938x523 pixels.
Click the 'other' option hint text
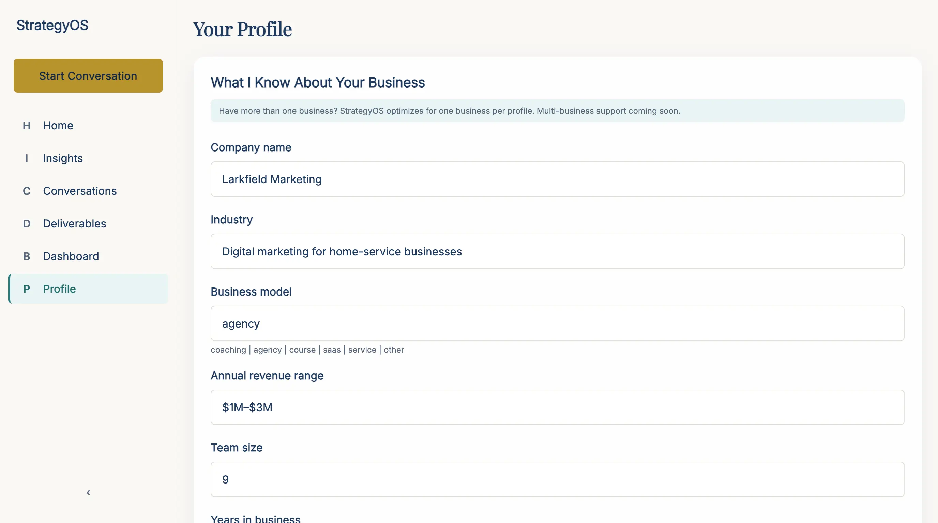394,350
